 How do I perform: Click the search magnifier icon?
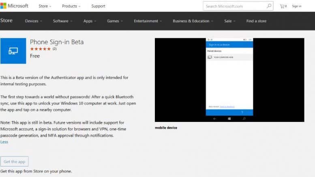pyautogui.click(x=269, y=6)
